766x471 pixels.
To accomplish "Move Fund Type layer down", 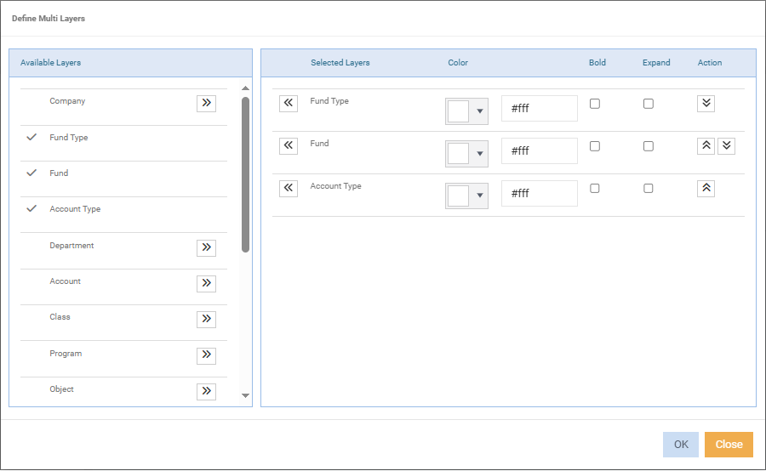I will point(706,103).
